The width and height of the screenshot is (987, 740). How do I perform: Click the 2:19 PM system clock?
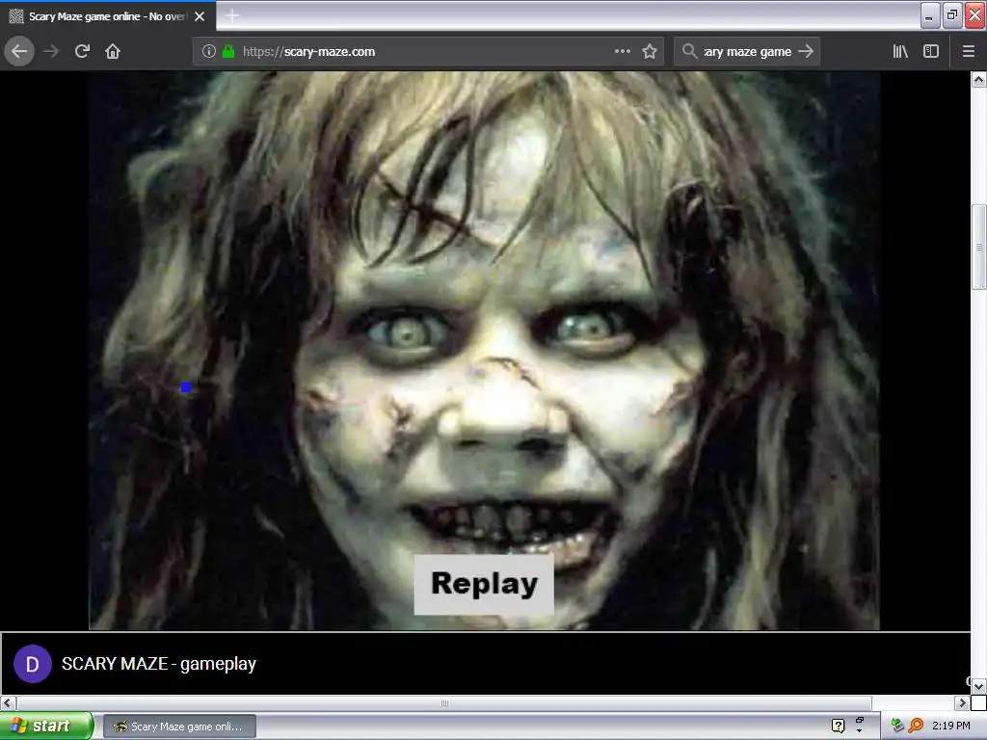point(950,726)
